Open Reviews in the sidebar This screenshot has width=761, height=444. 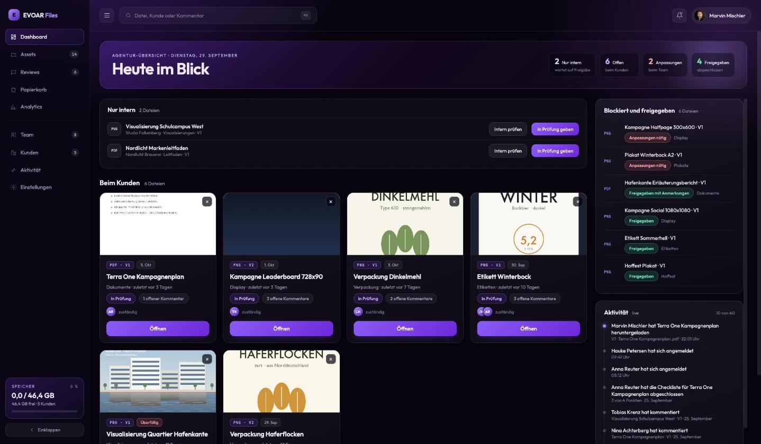pos(45,72)
